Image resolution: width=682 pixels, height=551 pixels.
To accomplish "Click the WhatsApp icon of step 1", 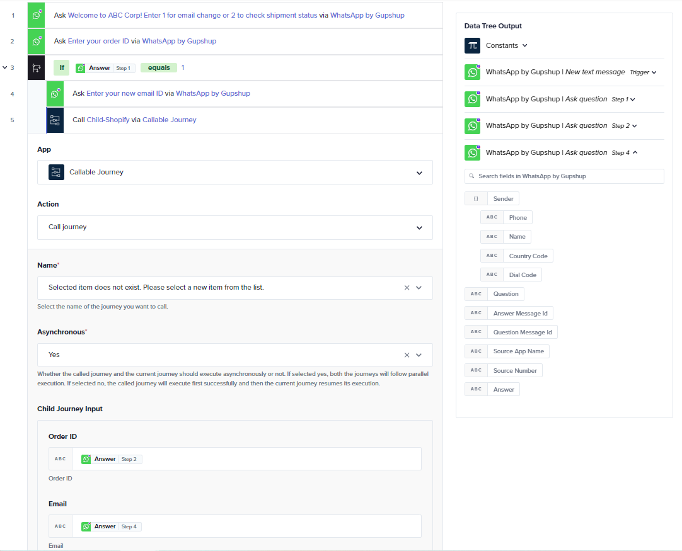I will pyautogui.click(x=36, y=15).
